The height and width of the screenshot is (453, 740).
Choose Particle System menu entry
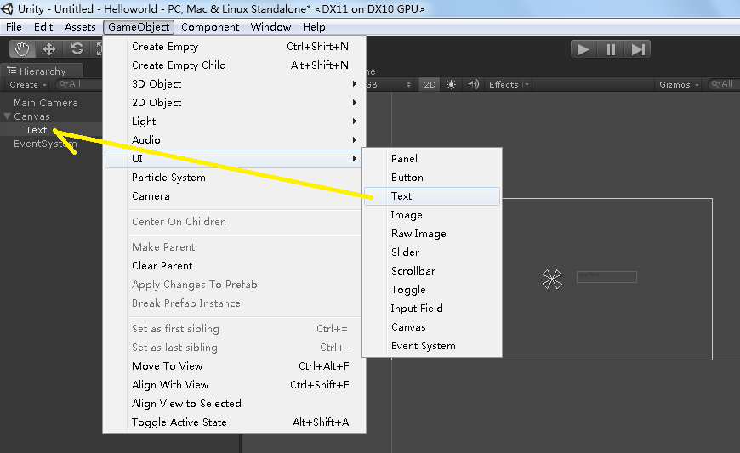coord(235,178)
